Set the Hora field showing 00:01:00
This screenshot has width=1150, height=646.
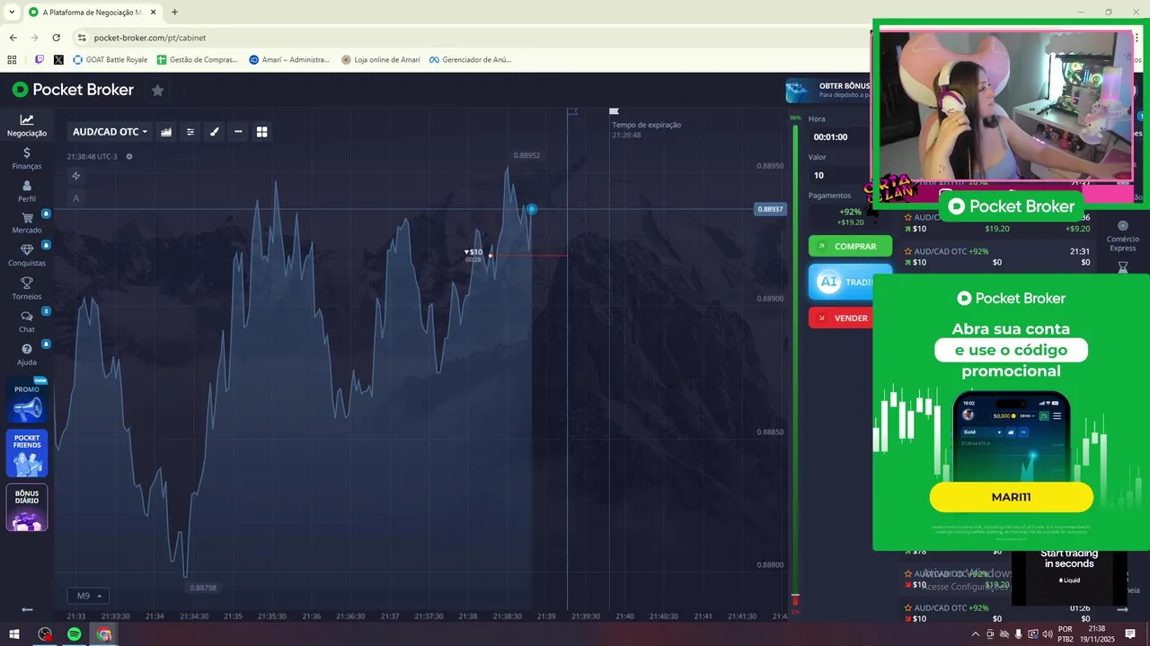click(x=837, y=137)
